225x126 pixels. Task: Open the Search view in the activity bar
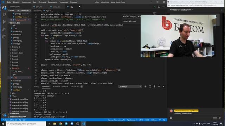[4, 15]
